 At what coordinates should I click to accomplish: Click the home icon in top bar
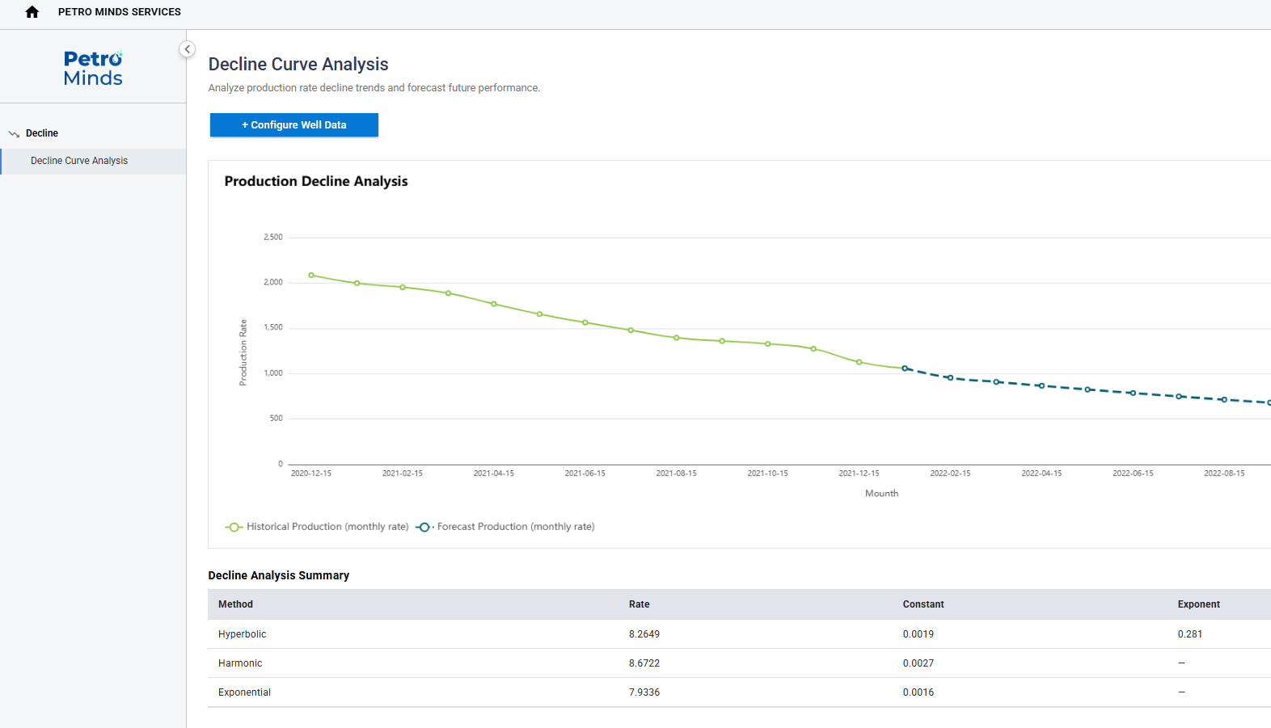[32, 12]
